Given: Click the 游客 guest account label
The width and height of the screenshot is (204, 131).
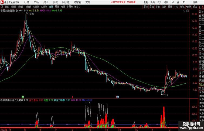Looking at the screenshot, I should 195,2.
